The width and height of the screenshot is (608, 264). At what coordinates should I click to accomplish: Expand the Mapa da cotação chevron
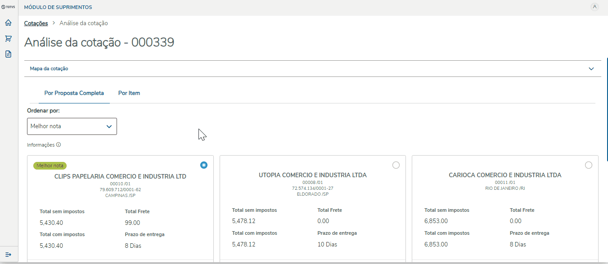[591, 69]
